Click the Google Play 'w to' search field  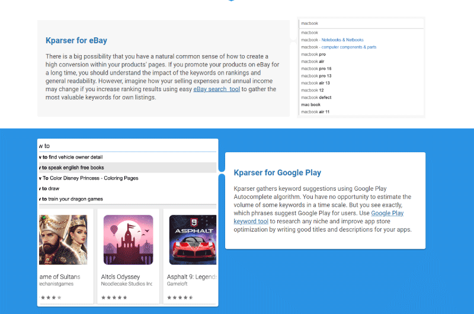point(127,146)
